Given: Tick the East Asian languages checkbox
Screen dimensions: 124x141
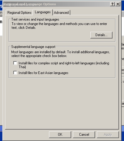Looking at the screenshot, I should pos(15,73).
